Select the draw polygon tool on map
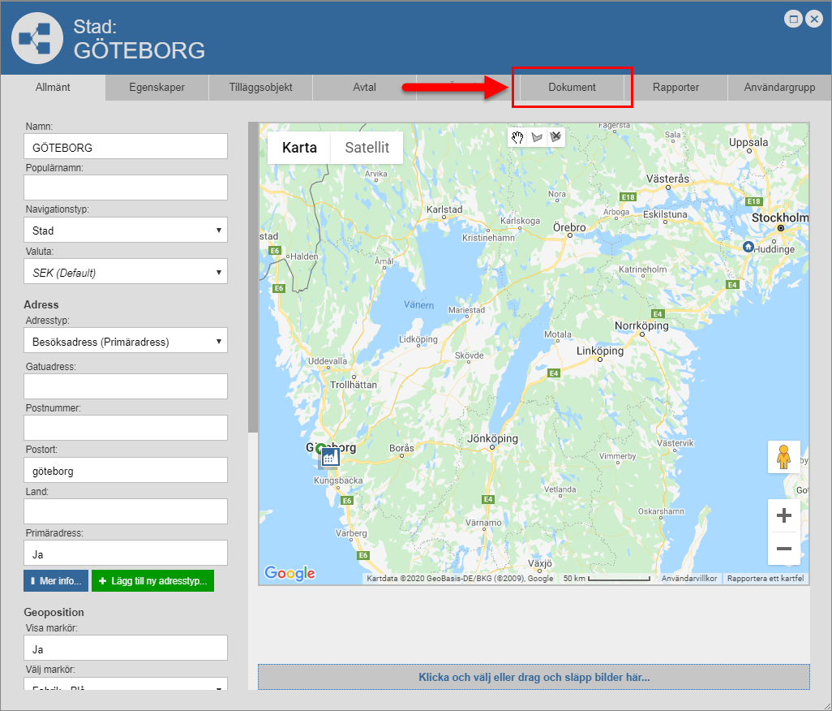832x711 pixels. pyautogui.click(x=536, y=137)
